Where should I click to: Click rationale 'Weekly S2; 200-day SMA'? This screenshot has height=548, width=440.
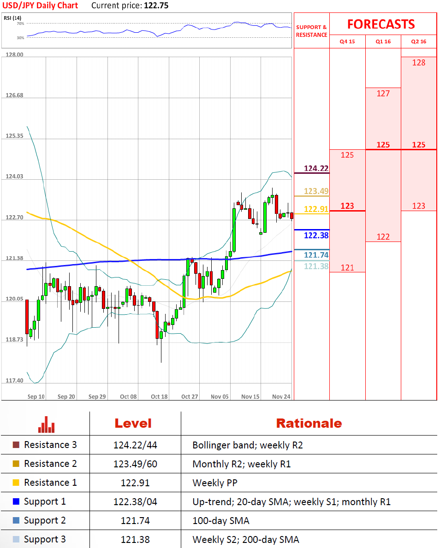point(246,540)
